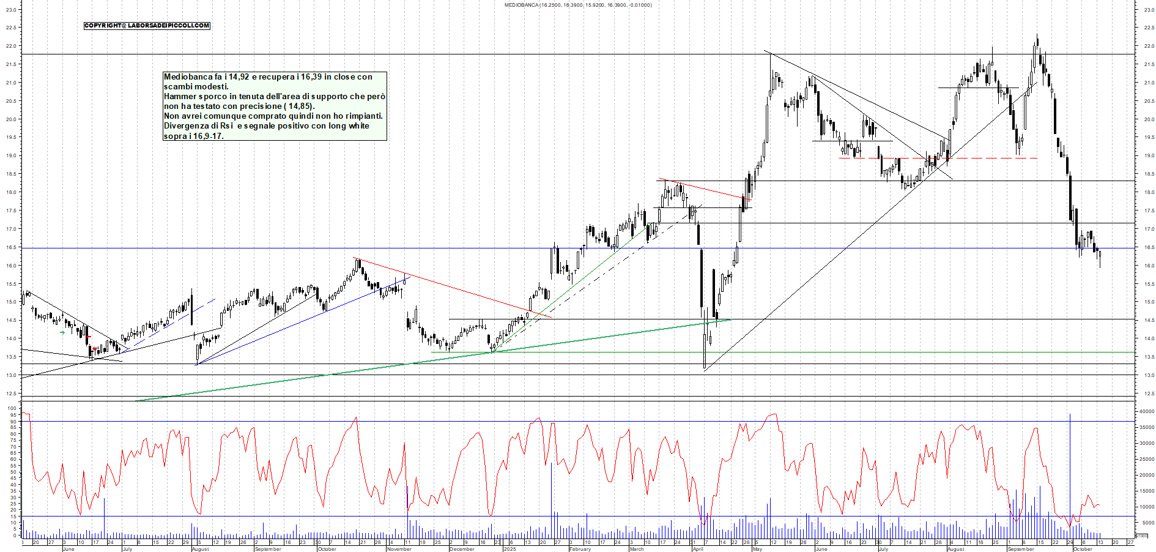The image size is (1156, 552).
Task: Click the 40000 volume label on right scale
Action: click(x=1145, y=412)
